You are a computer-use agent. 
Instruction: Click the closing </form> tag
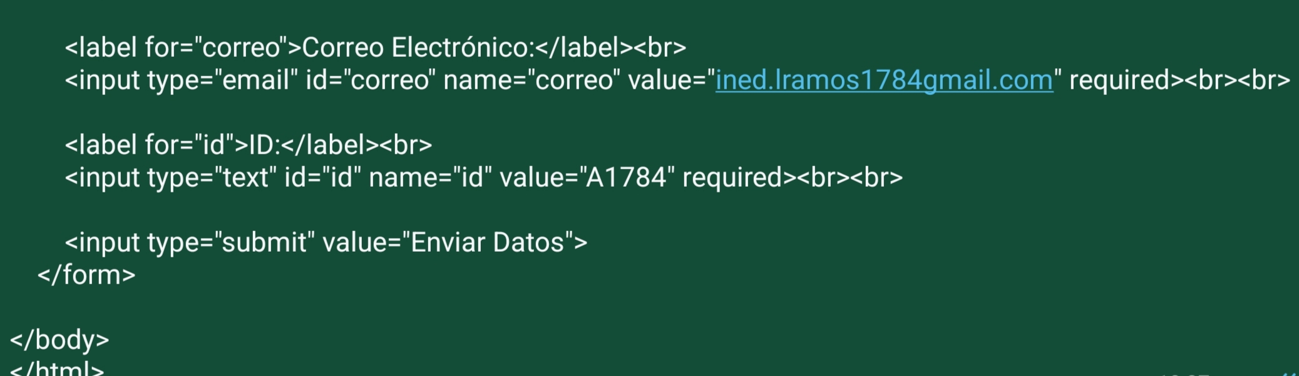pos(86,275)
